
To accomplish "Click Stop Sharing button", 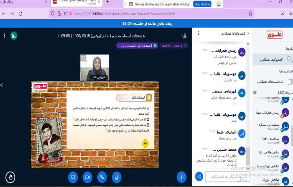I will 202,4.
